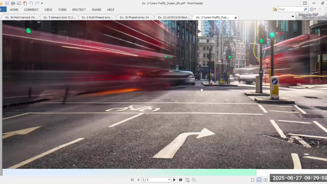Close the Ex. 2 Yunex-Traffic_Fusion tab
327x184 pixels.
236,18
